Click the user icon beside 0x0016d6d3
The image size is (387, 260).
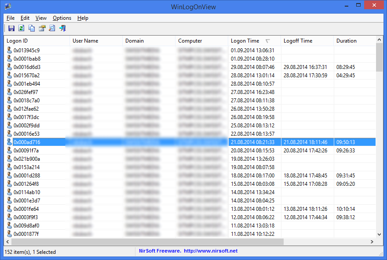pos(9,67)
